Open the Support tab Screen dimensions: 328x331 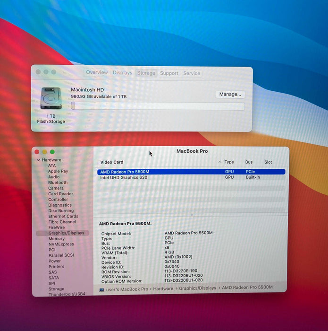169,73
